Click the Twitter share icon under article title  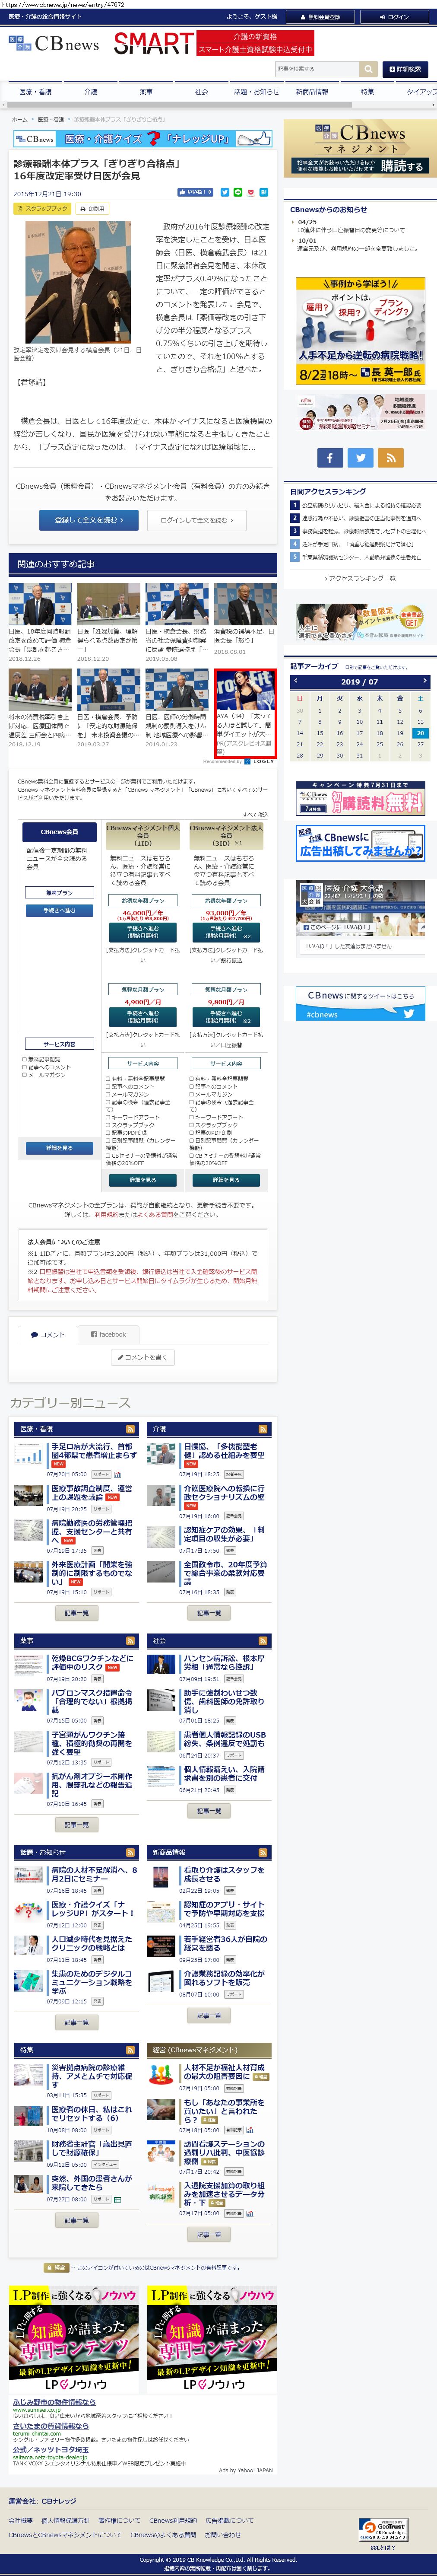pos(225,192)
